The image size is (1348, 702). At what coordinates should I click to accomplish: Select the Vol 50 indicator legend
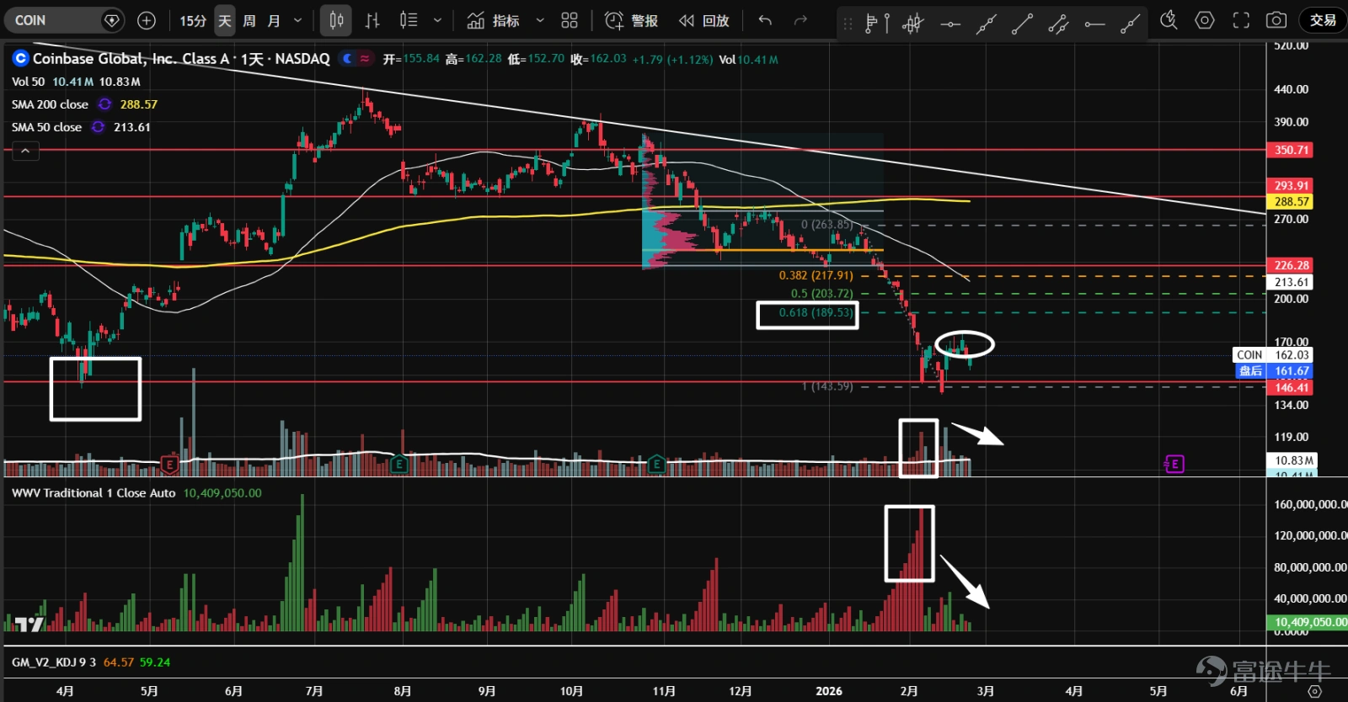[28, 82]
